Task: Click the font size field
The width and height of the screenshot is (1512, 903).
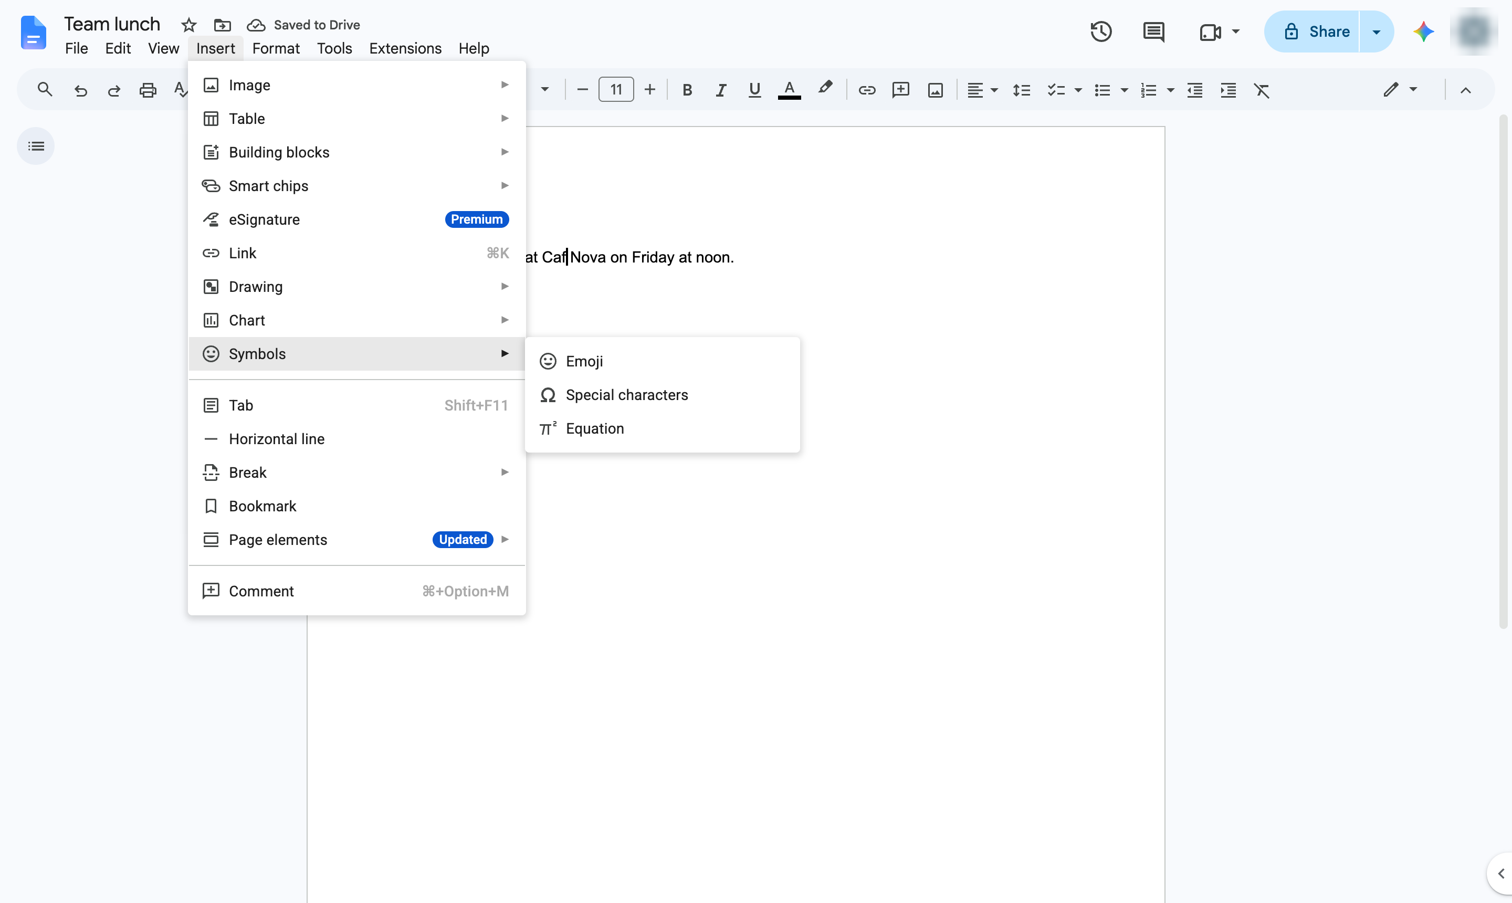Action: click(x=616, y=90)
